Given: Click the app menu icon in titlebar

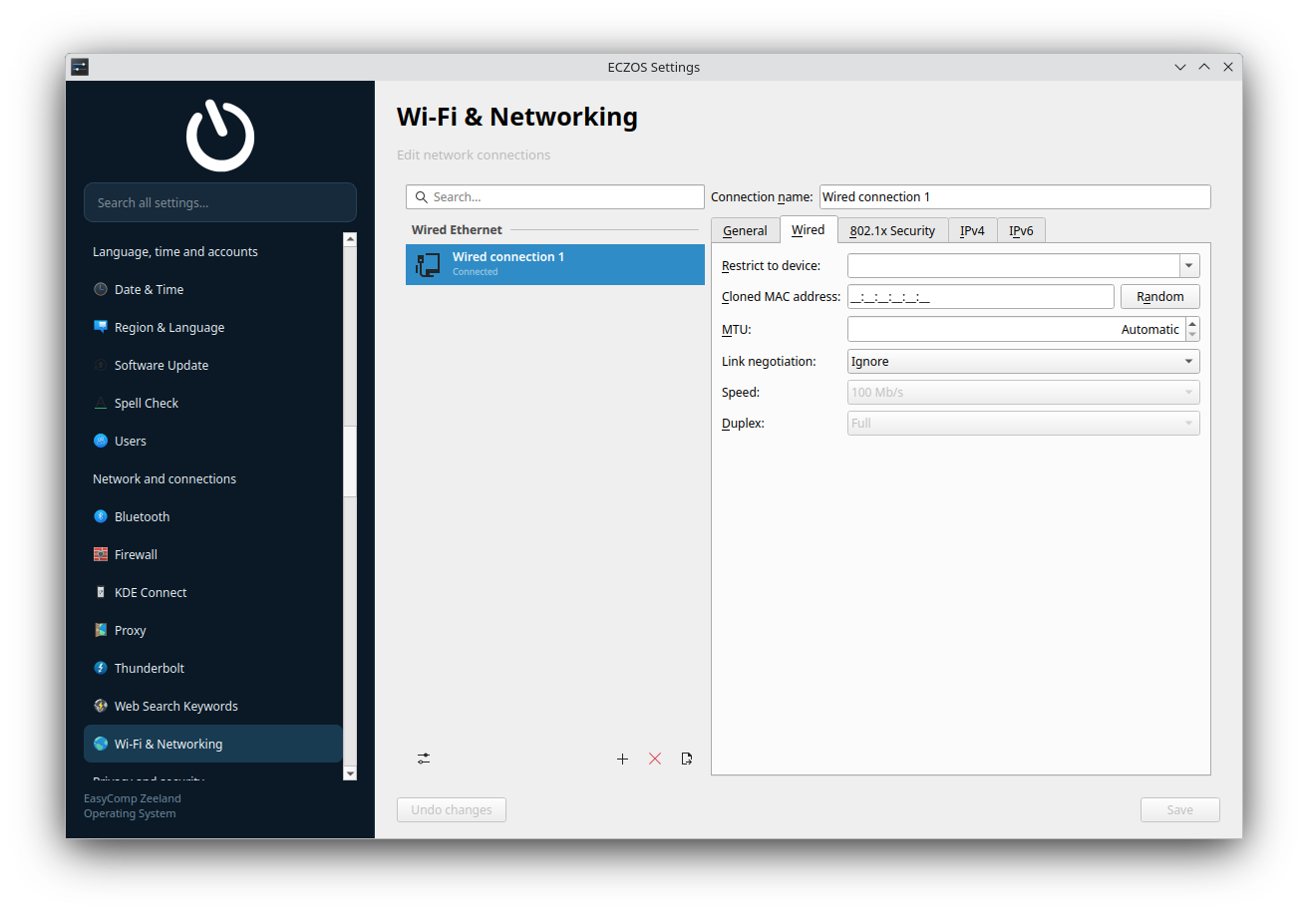Looking at the screenshot, I should point(81,67).
